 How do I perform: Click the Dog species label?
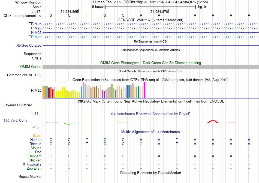point(38,152)
